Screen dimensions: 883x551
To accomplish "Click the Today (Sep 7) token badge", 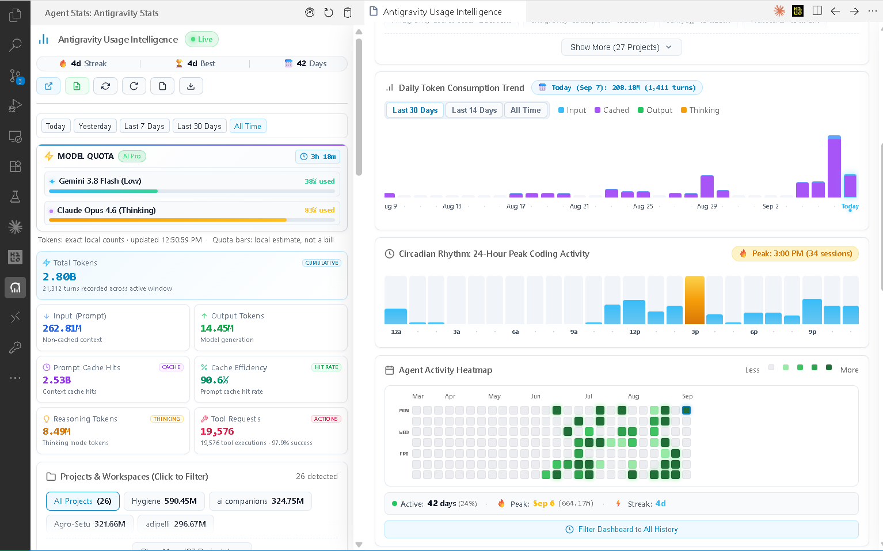I will tap(617, 88).
